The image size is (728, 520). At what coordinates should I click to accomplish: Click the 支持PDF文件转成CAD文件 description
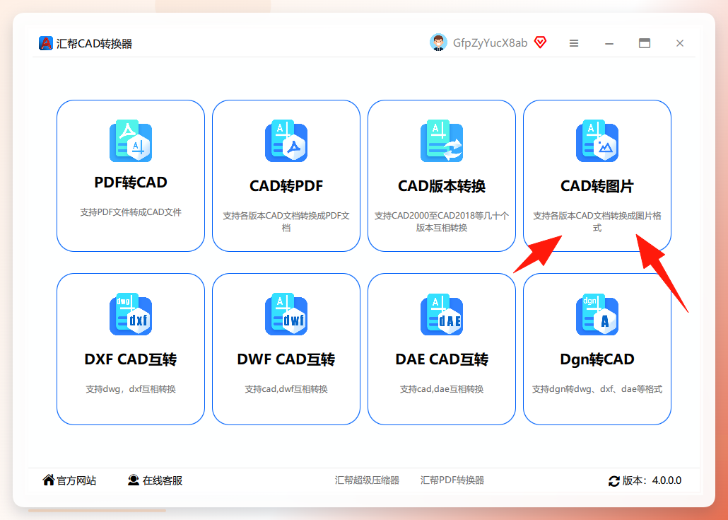(131, 212)
